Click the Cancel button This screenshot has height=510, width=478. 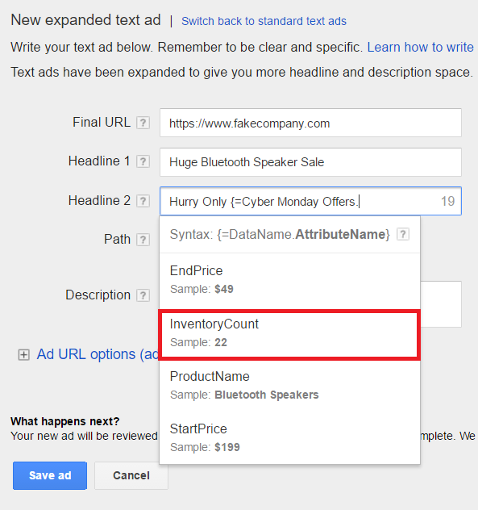pyautogui.click(x=131, y=475)
